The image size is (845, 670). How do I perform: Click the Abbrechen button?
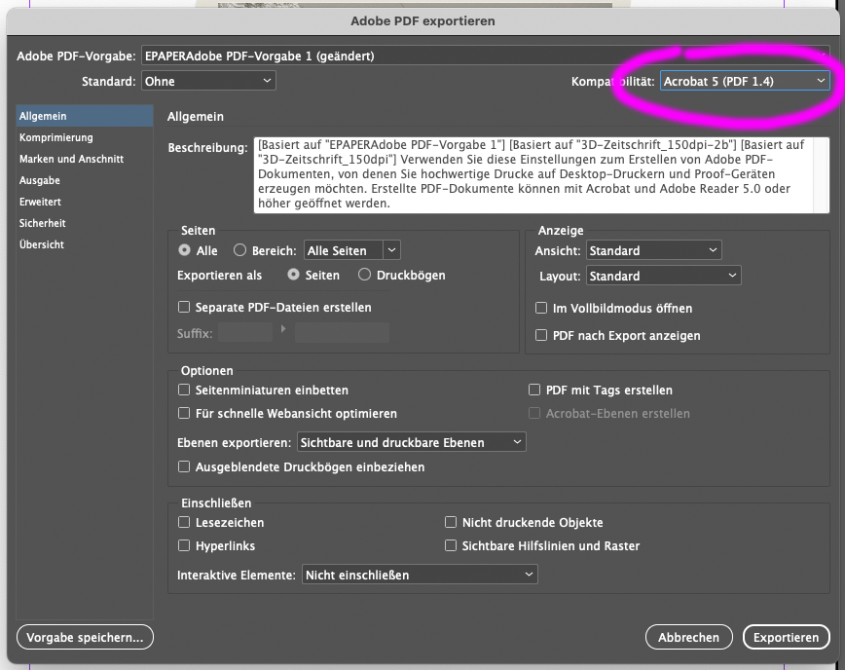pyautogui.click(x=688, y=637)
